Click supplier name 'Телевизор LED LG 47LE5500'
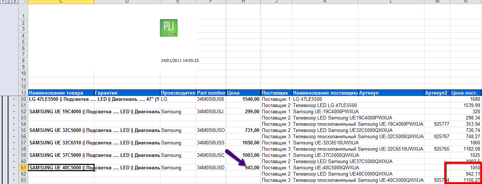Image resolution: width=482 pixels, height=184 pixels. (325, 105)
